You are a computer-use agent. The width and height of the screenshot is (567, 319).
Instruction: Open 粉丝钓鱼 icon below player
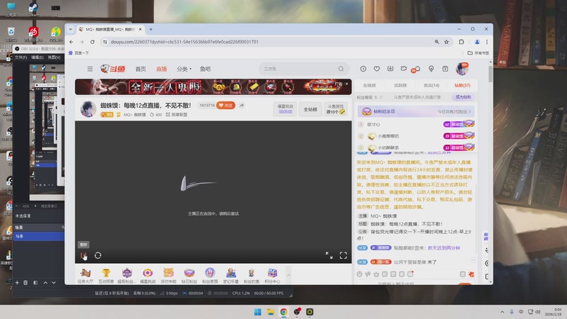[x=252, y=276]
